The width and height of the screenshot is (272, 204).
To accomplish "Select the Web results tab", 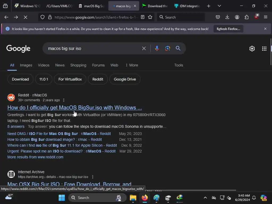I will coord(114,65).
